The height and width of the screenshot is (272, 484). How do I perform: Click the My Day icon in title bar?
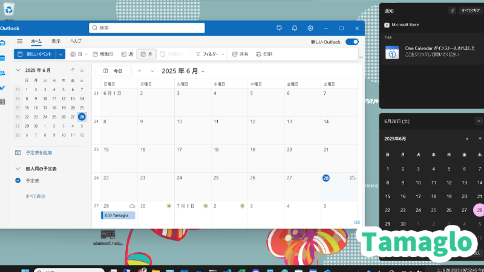tap(279, 28)
